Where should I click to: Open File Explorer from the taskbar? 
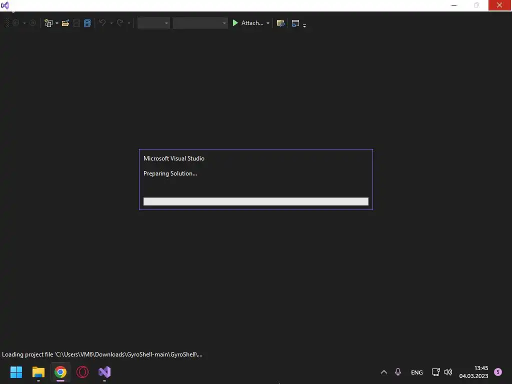point(38,372)
